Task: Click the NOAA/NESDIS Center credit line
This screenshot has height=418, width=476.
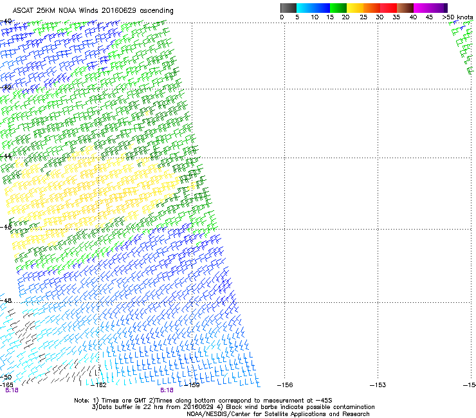Action: (278, 414)
